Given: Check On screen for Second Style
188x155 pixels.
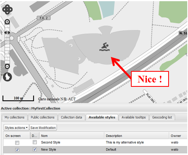Looking at the screenshot, I should [17, 143].
